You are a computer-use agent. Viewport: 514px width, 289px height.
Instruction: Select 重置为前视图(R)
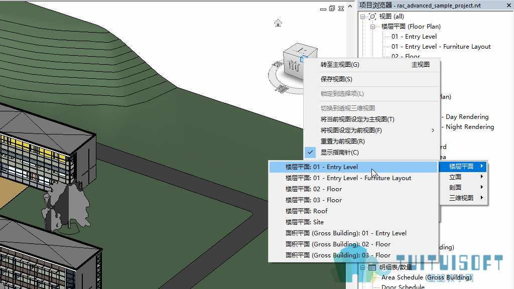point(371,141)
